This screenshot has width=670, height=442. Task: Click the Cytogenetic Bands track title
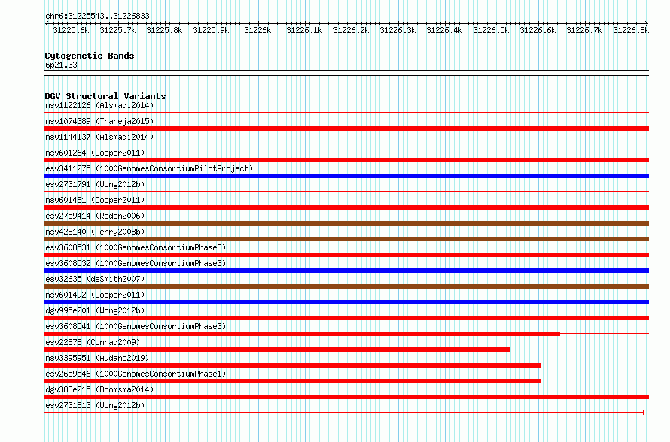[x=90, y=56]
